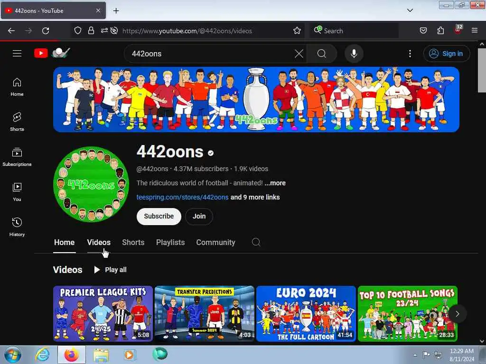Open Premier League Kits video thumbnail
Viewport: 486px width, 364px height.
click(x=103, y=314)
